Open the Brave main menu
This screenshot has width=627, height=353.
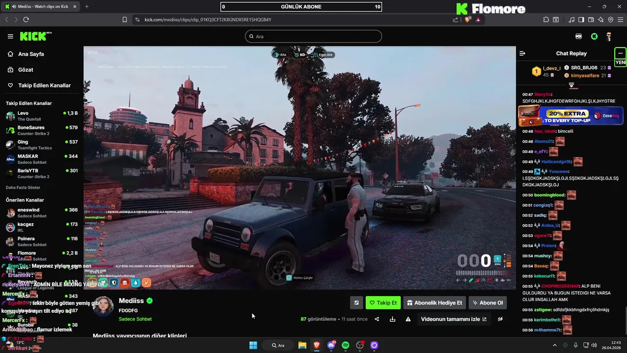[620, 20]
